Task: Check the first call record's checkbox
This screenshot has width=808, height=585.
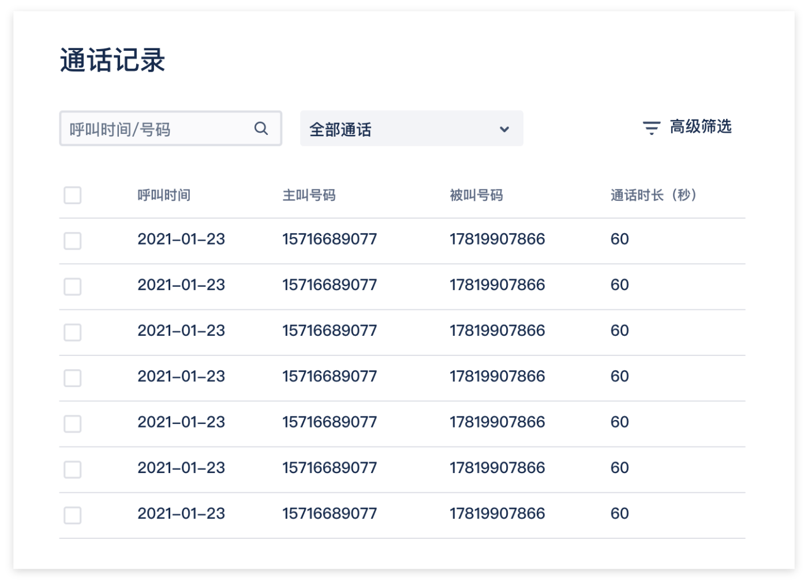Action: coord(73,241)
